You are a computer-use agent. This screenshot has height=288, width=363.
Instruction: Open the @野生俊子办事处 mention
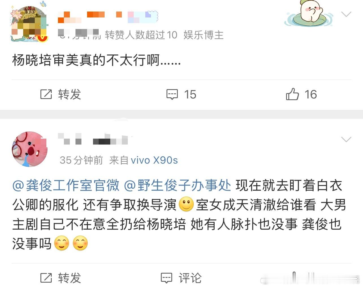(177, 186)
